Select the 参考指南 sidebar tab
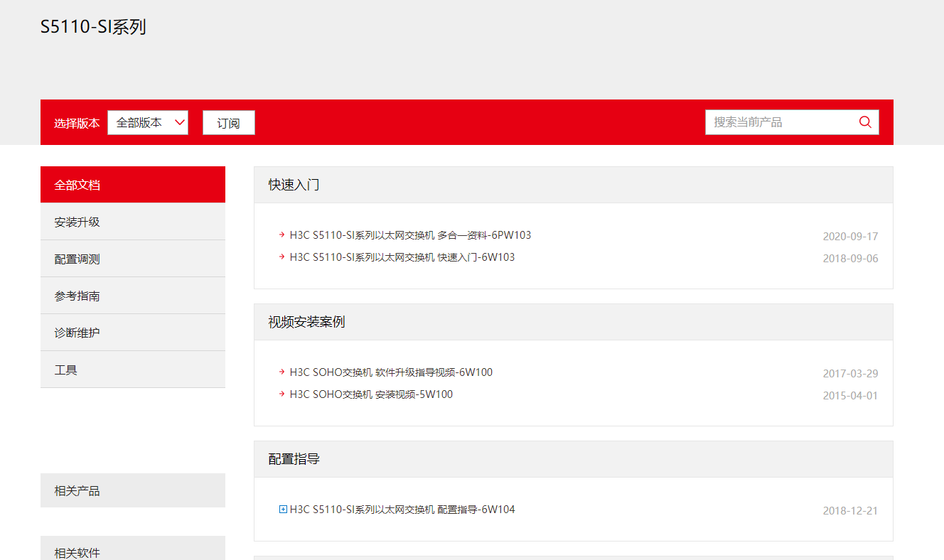944x560 pixels. click(133, 296)
